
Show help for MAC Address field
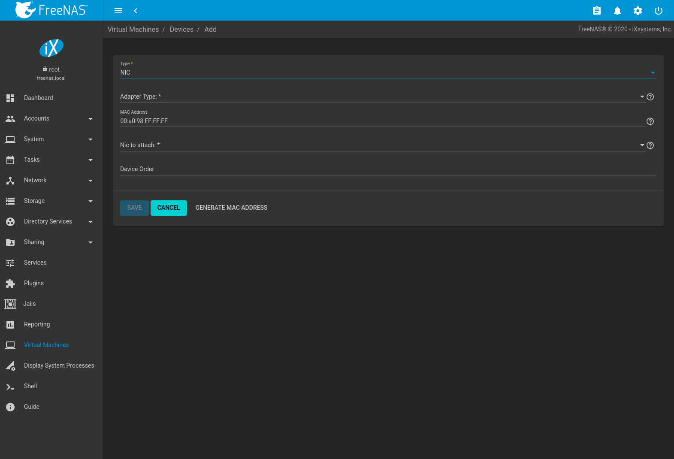(x=650, y=121)
